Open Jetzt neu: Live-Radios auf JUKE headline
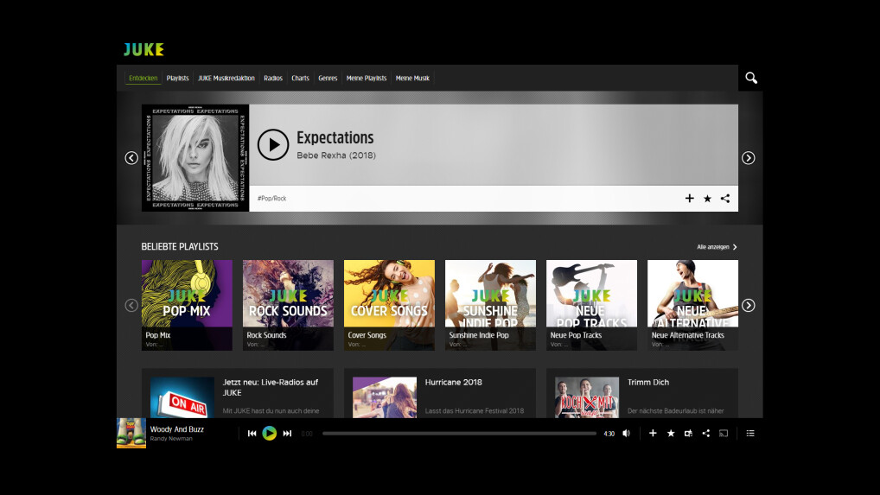The height and width of the screenshot is (495, 880). 271,387
